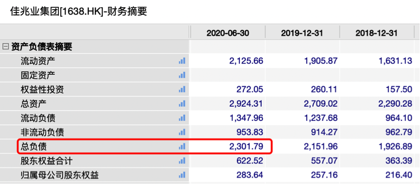Click the value 622.52
This screenshot has width=420, height=184.
(x=250, y=161)
